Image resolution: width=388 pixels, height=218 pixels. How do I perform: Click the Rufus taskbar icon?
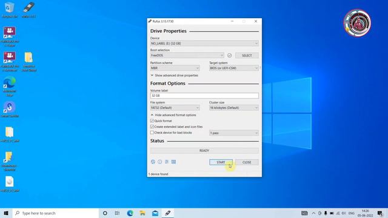[x=168, y=213]
